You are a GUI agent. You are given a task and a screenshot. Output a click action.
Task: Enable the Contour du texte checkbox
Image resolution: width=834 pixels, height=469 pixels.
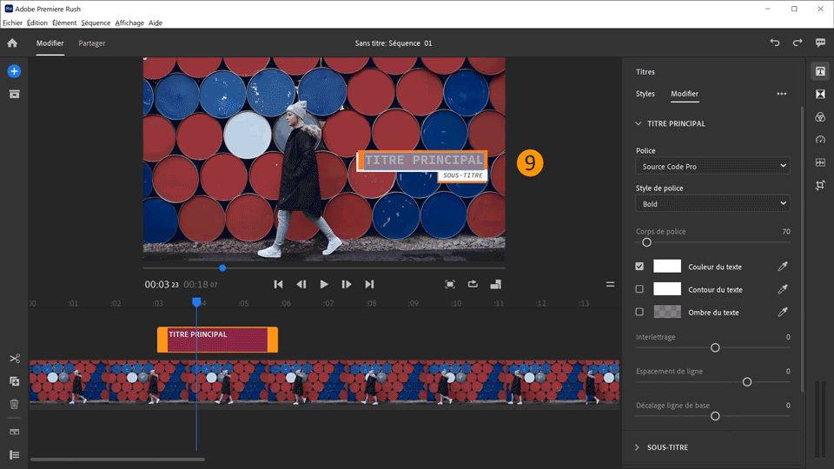coord(640,289)
